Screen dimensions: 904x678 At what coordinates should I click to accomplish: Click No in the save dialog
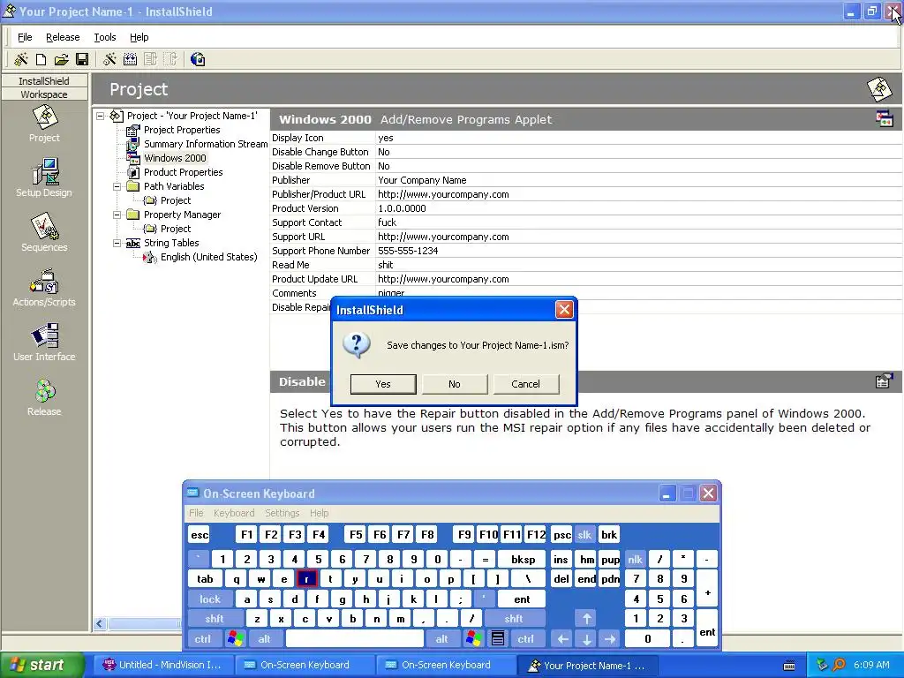(455, 384)
